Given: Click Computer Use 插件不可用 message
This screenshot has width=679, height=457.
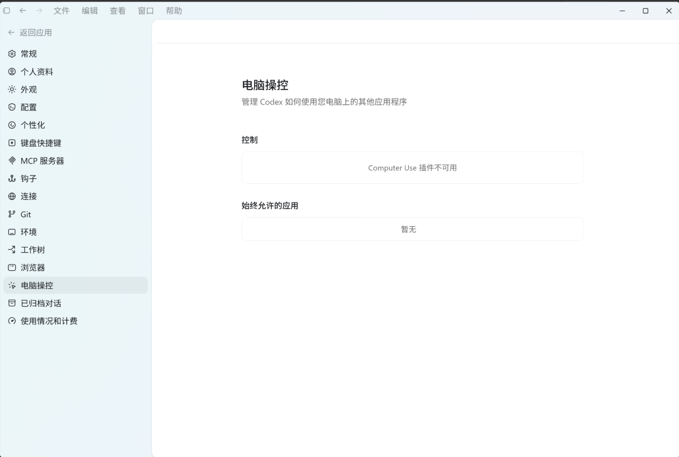Looking at the screenshot, I should (412, 168).
